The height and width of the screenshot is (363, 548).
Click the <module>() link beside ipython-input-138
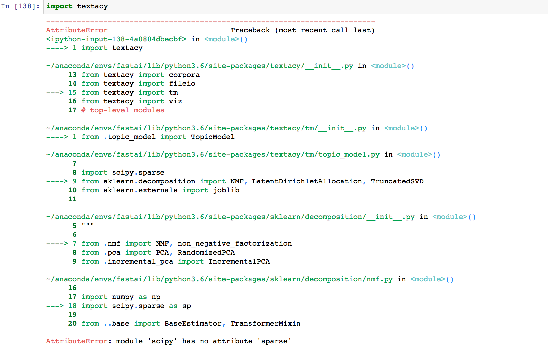tap(225, 39)
